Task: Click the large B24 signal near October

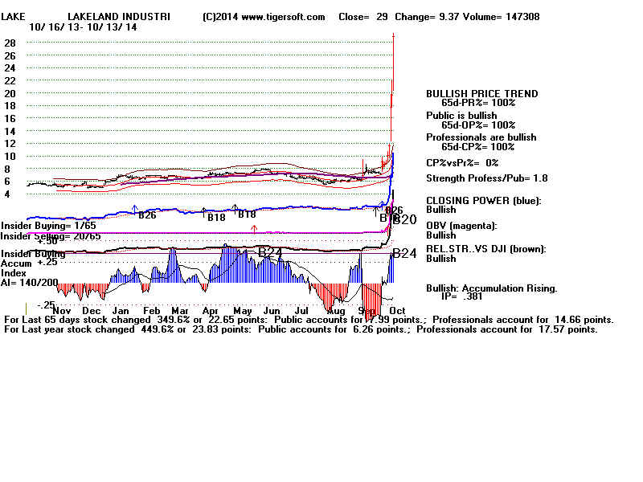Action: tap(404, 254)
